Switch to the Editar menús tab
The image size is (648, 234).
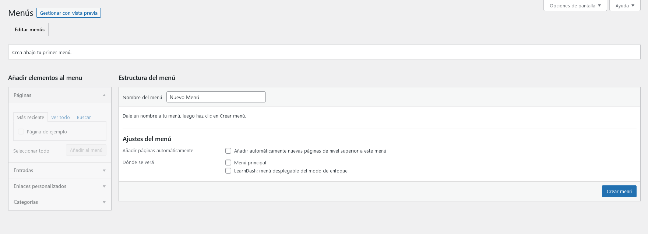pos(29,29)
